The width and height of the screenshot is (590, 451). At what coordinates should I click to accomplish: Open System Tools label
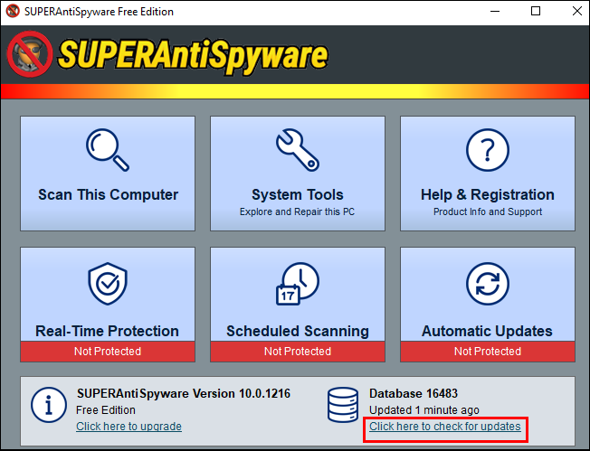(297, 194)
